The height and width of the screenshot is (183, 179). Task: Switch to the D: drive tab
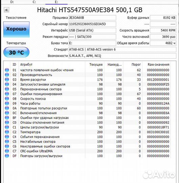coord(12,2)
